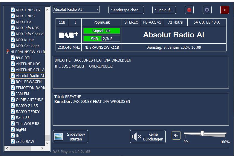Select radio SAW station

point(25,141)
